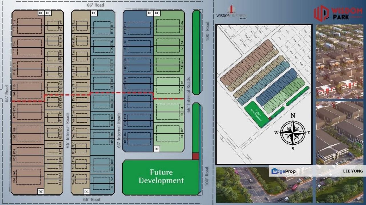Click the north arrow N on the compass

coord(293,116)
